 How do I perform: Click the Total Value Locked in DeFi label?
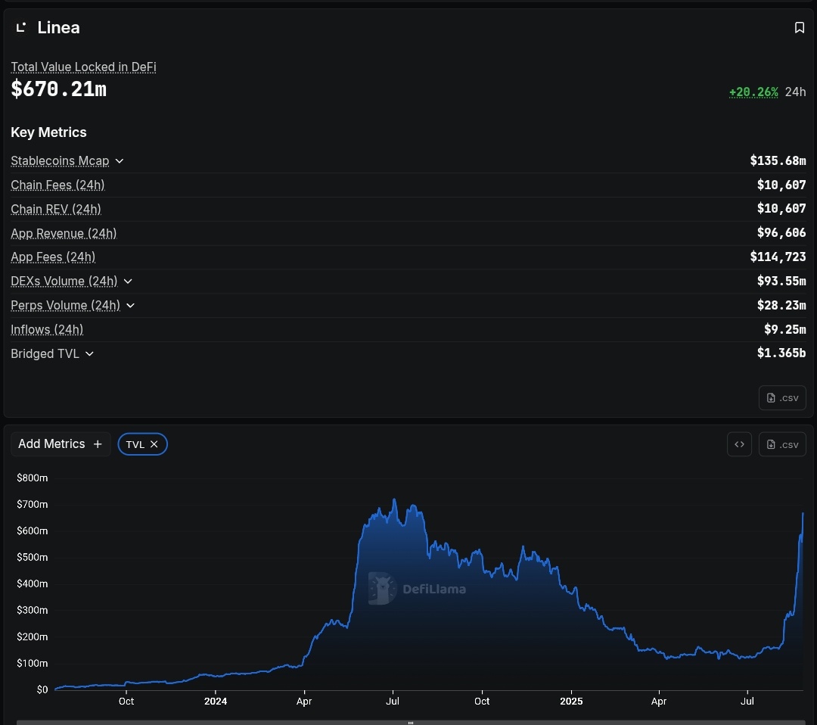click(83, 67)
